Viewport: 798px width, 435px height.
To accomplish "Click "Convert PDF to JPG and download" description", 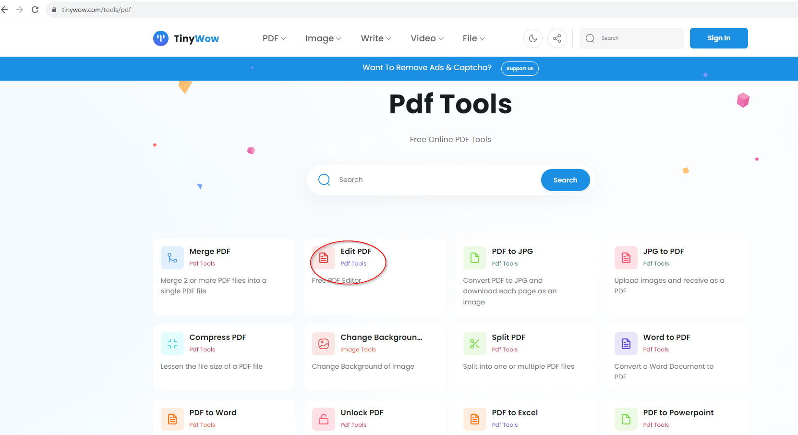I will [x=510, y=291].
